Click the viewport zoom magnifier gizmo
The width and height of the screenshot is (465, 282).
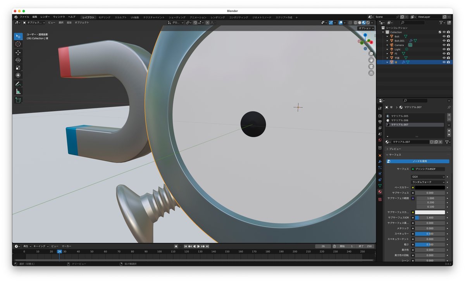371,54
